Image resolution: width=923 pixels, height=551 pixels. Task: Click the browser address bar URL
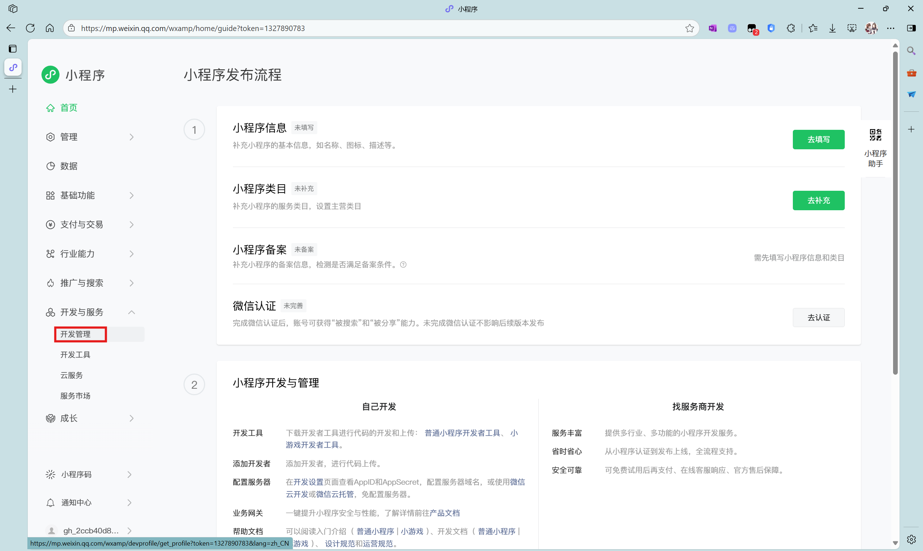tap(193, 28)
